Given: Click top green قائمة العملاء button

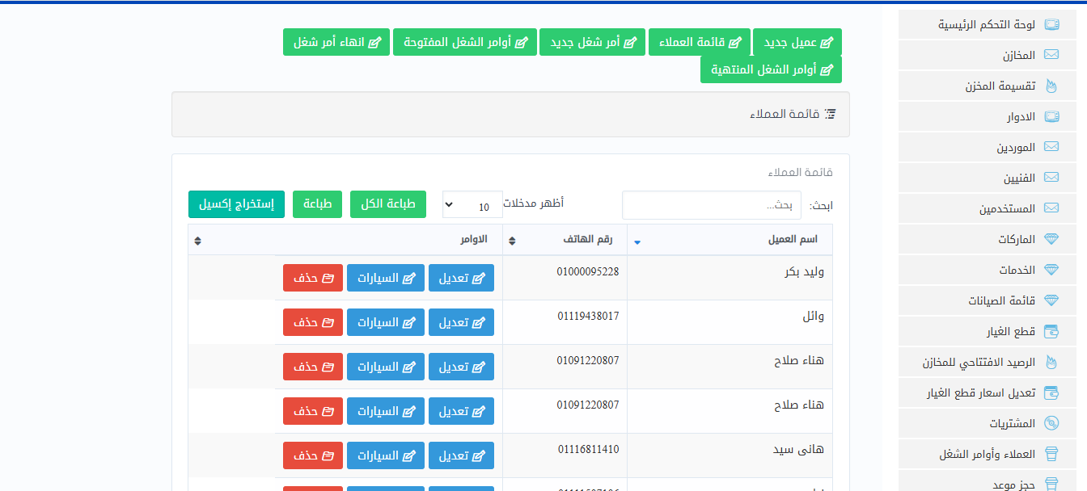Looking at the screenshot, I should 699,42.
